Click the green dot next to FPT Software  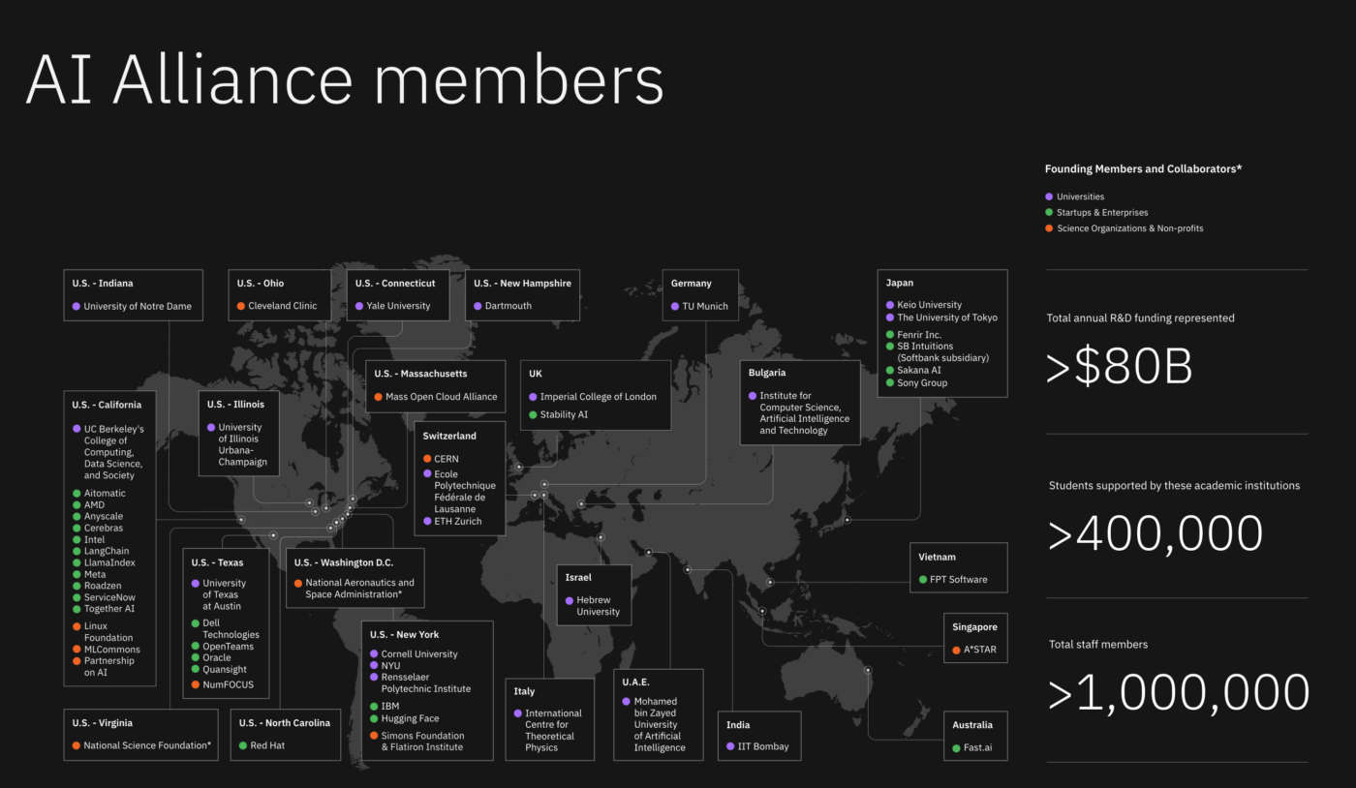[922, 580]
